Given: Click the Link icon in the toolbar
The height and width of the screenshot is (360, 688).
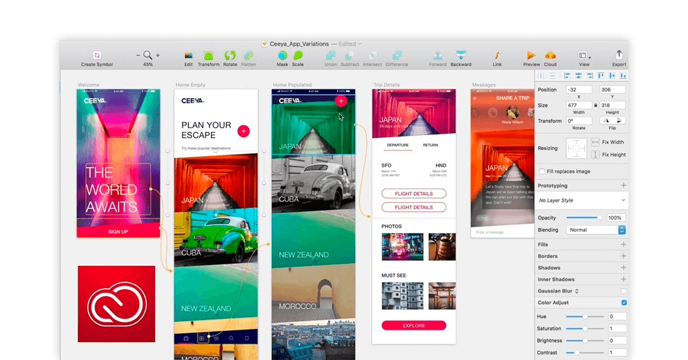Looking at the screenshot, I should [x=497, y=56].
